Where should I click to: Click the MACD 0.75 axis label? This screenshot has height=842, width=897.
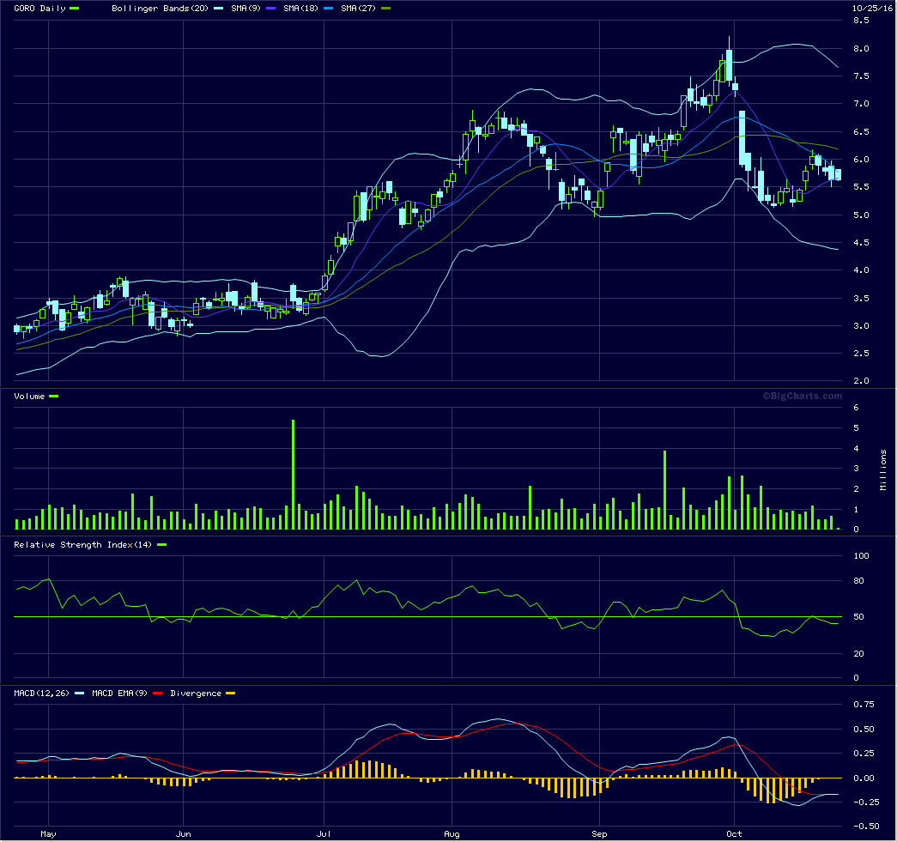864,704
